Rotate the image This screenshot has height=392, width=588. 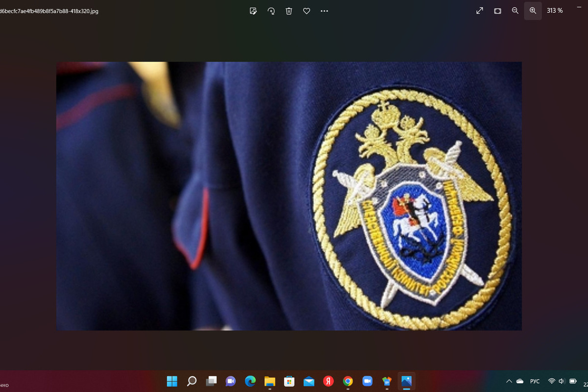pyautogui.click(x=271, y=11)
